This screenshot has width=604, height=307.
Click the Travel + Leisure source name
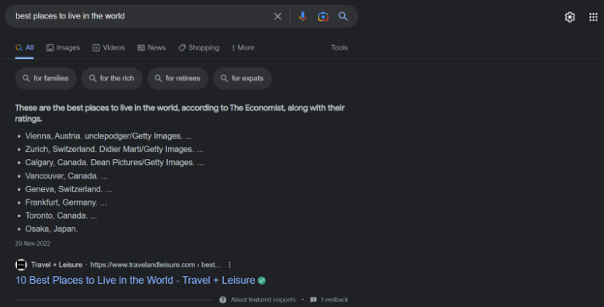point(57,264)
